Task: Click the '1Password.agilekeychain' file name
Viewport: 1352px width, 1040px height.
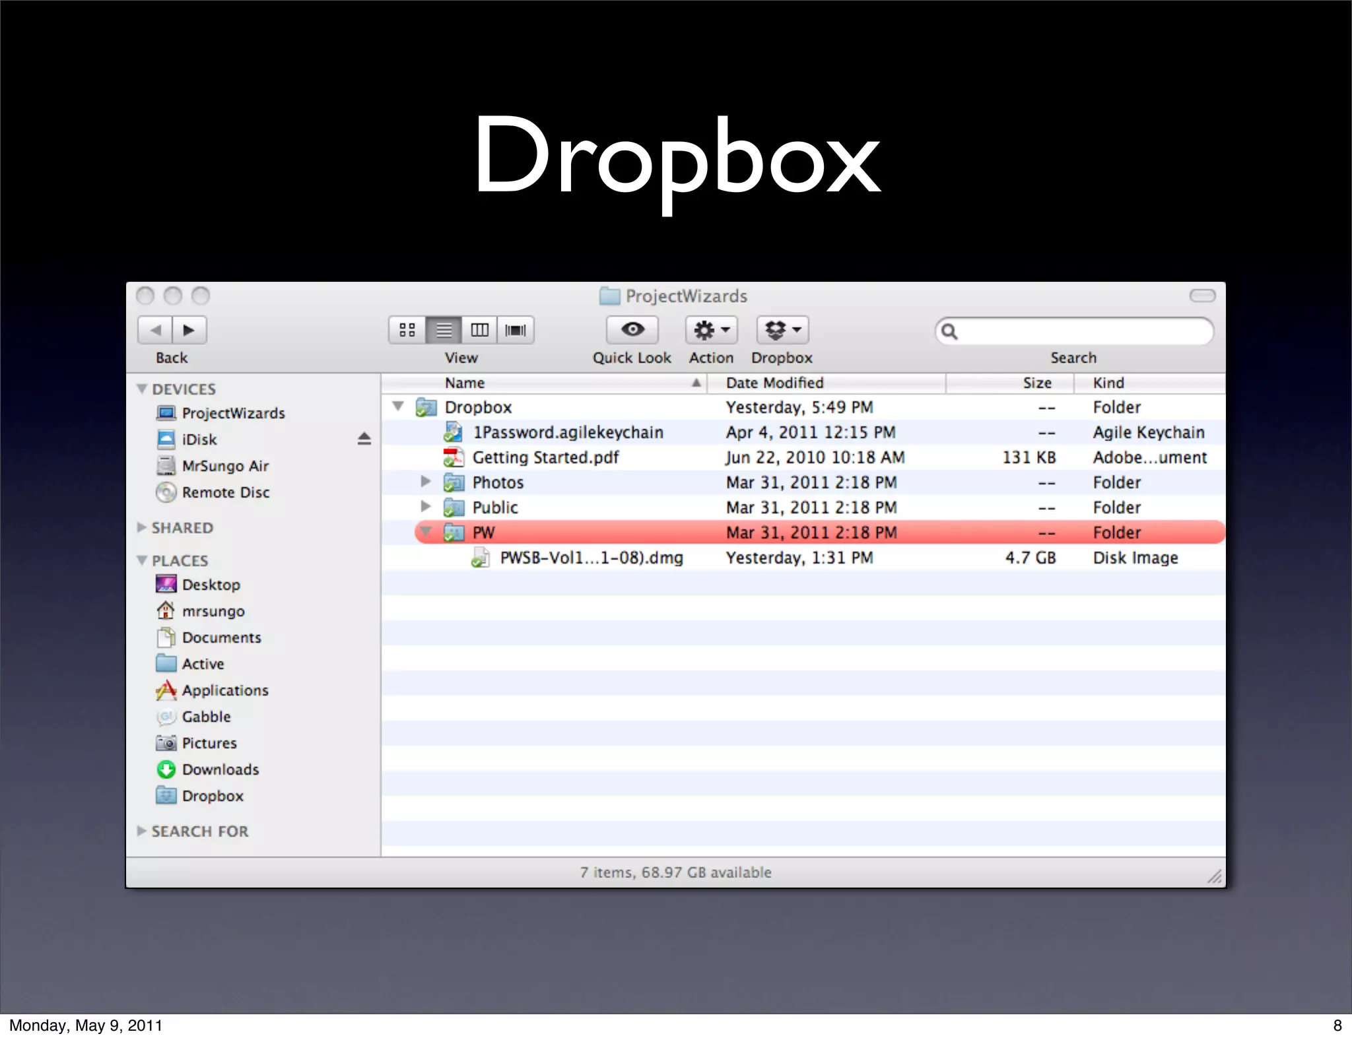Action: [568, 432]
